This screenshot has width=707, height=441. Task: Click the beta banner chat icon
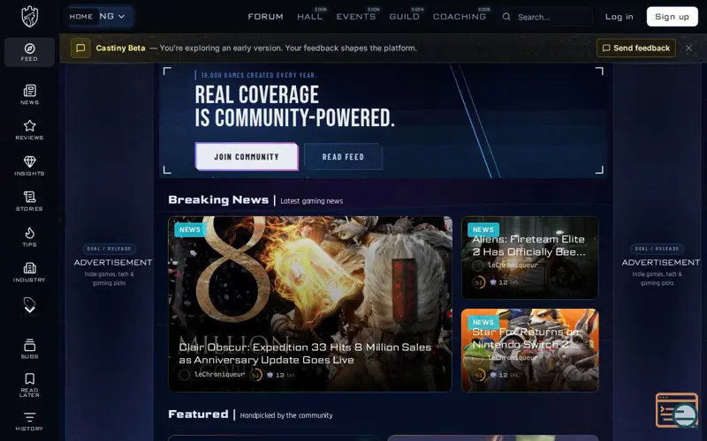tap(80, 49)
